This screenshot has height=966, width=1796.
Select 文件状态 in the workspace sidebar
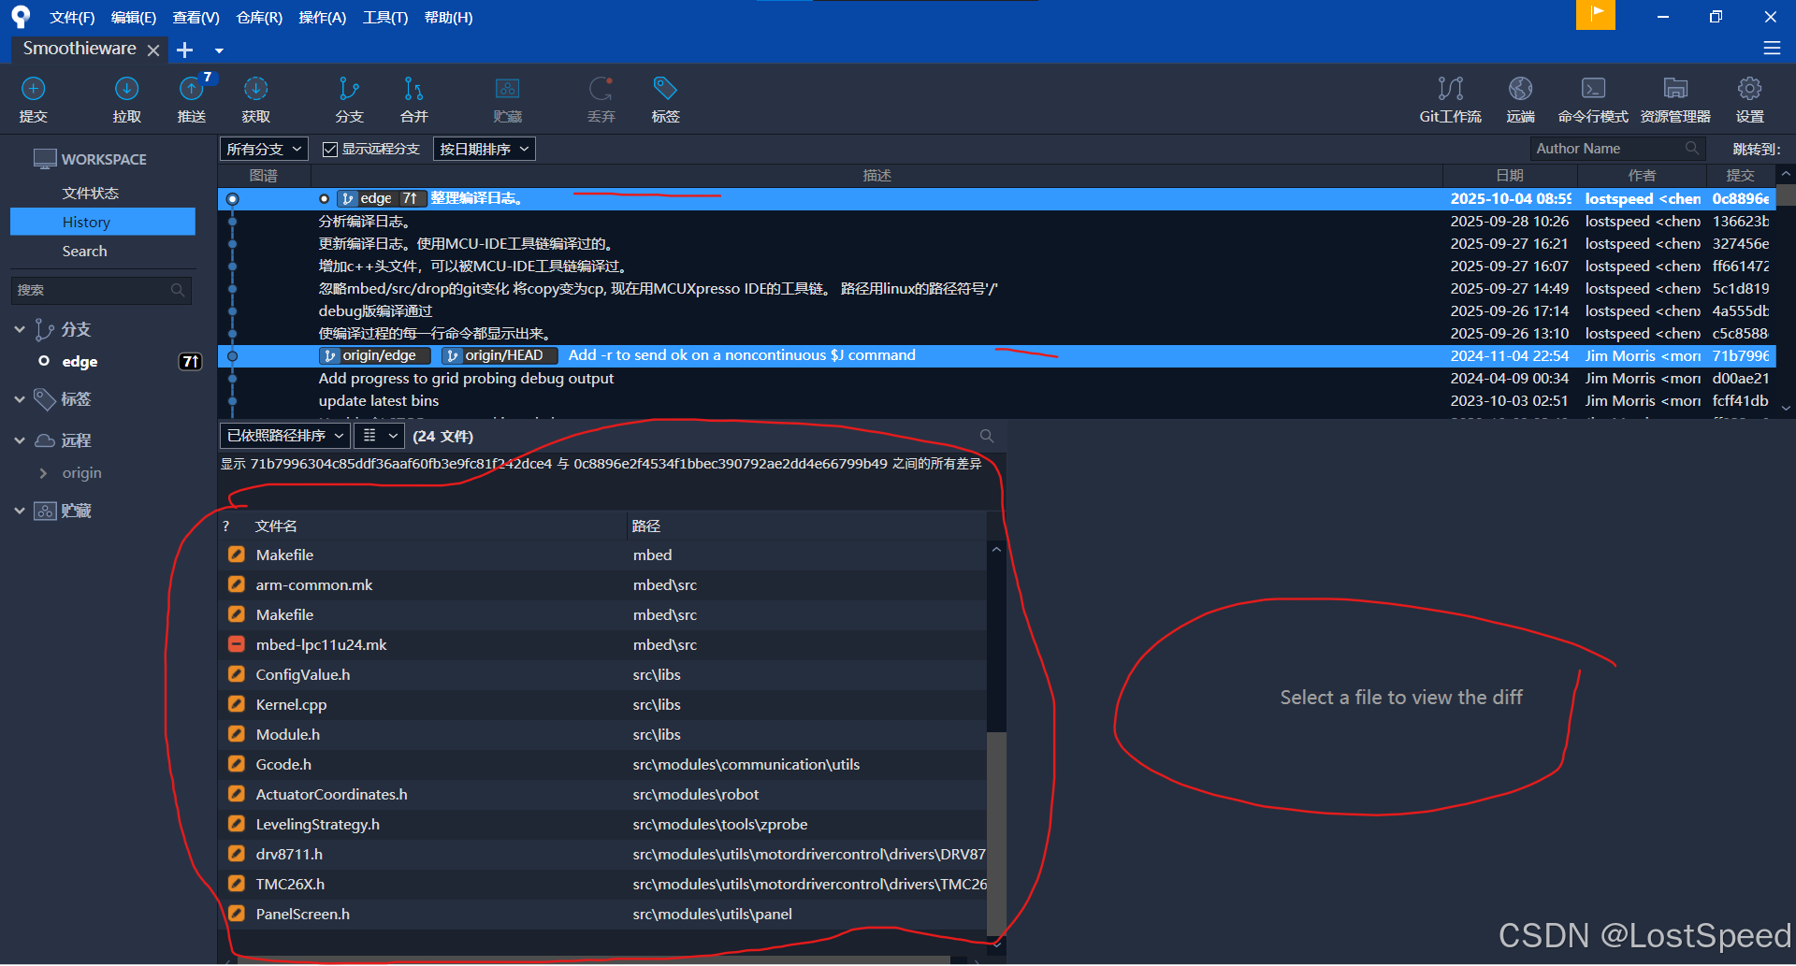click(x=91, y=193)
